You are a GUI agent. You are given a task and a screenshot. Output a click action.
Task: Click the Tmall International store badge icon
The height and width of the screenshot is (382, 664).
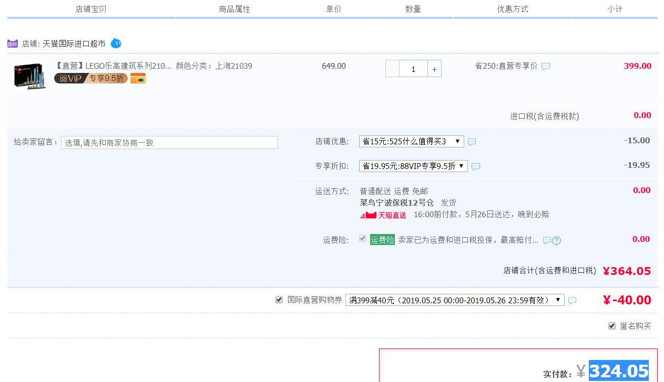pyautogui.click(x=13, y=44)
